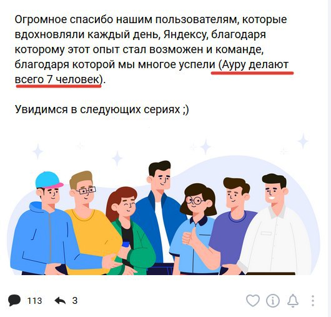Viewport: 331px width, 317px height.
Task: Open the team illustration image
Action: click(164, 204)
